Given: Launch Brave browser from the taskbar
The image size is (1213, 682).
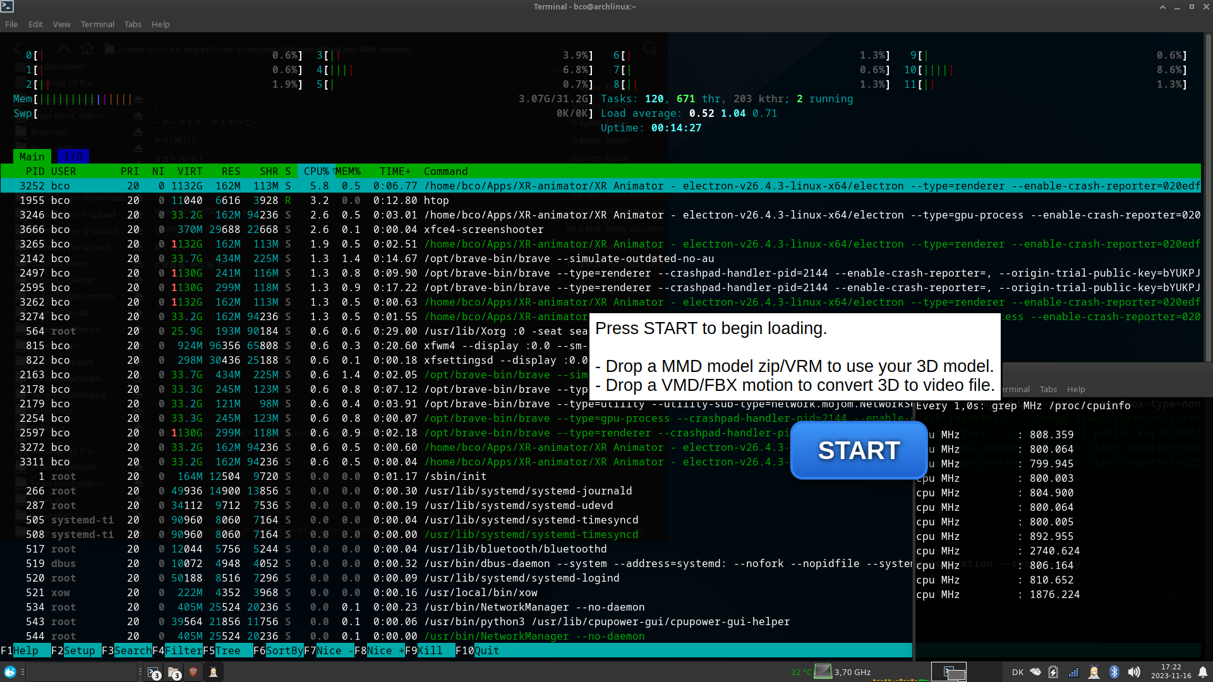Looking at the screenshot, I should click(193, 672).
